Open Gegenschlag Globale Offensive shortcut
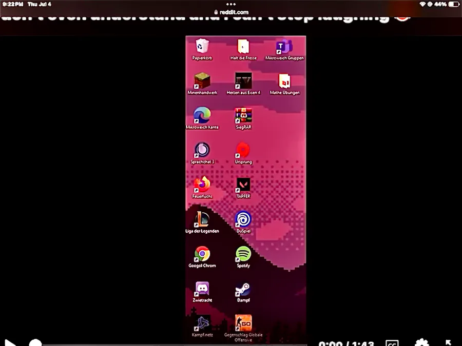Screen dimensions: 462x346 (x=243, y=323)
